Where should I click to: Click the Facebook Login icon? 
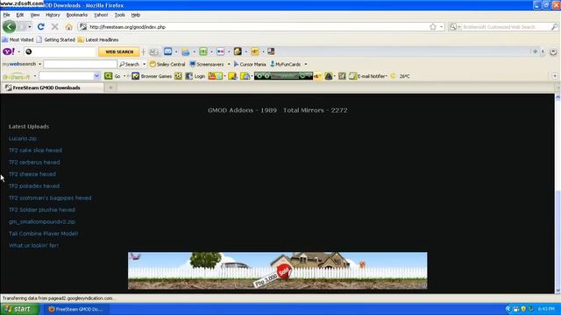(x=195, y=76)
